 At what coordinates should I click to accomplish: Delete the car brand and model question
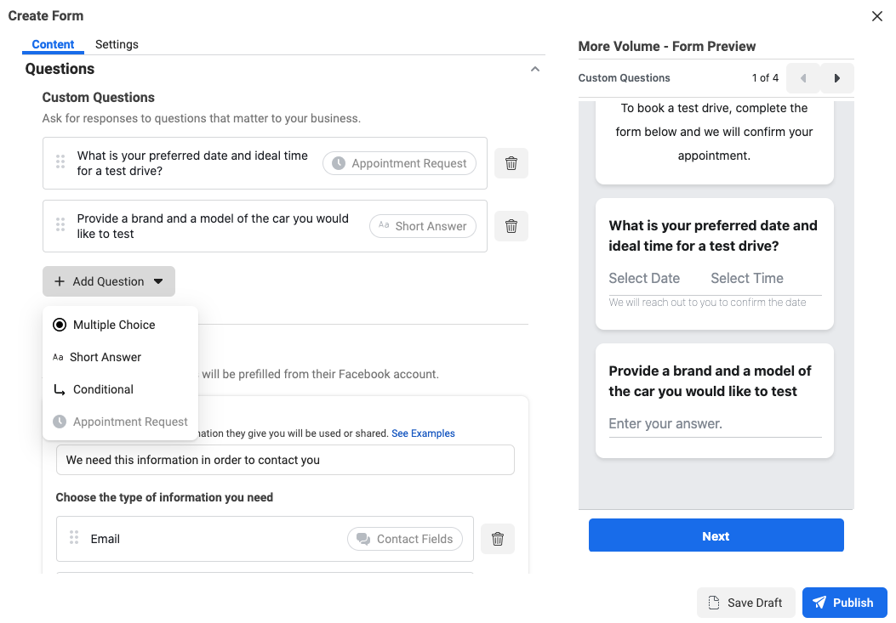point(511,226)
